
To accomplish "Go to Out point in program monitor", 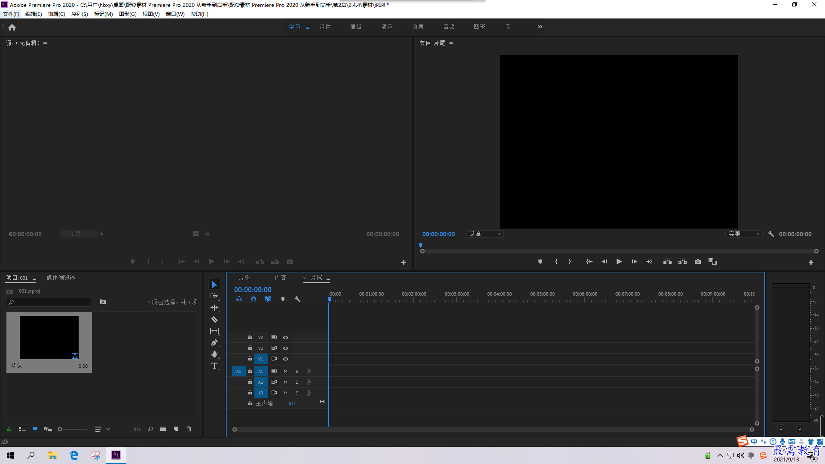I will click(x=649, y=262).
